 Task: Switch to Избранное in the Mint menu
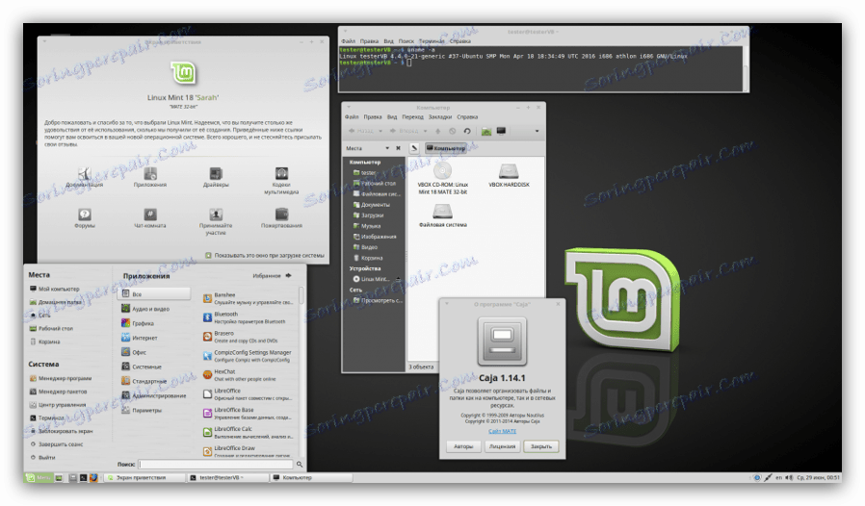click(273, 275)
